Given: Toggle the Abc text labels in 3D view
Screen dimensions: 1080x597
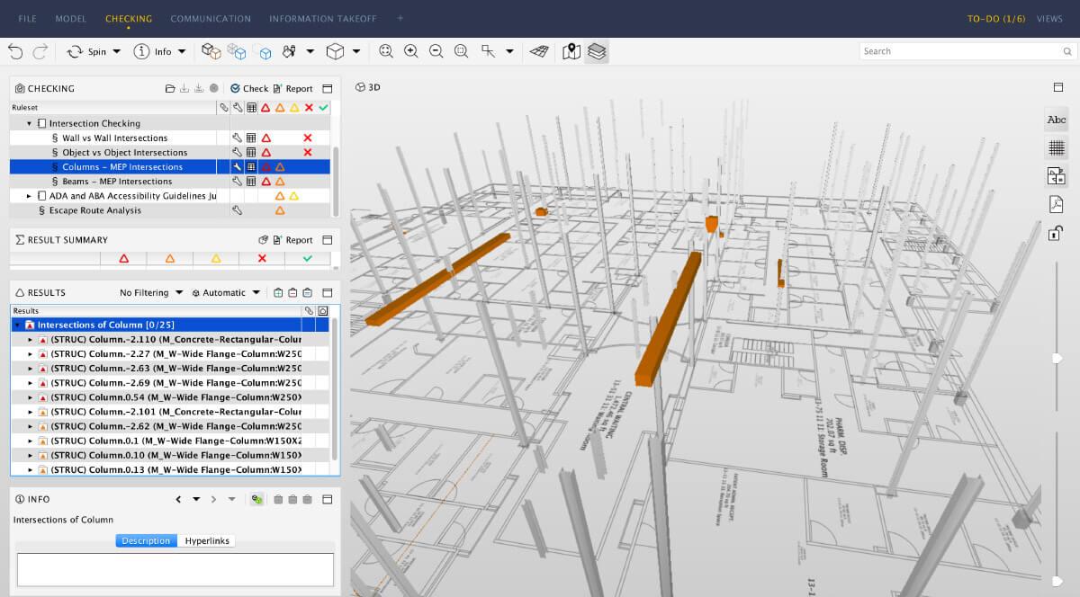Looking at the screenshot, I should [1056, 120].
